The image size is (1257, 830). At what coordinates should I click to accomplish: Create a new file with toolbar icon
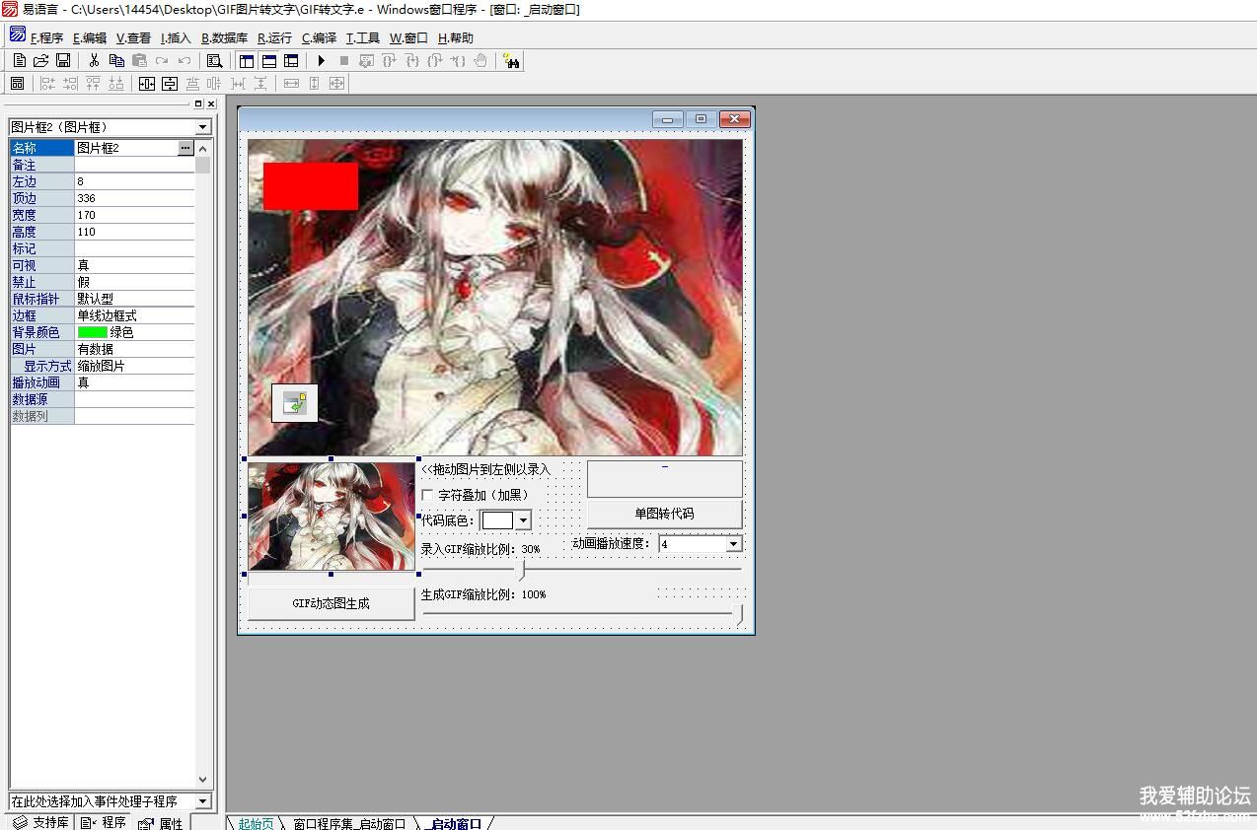coord(19,61)
